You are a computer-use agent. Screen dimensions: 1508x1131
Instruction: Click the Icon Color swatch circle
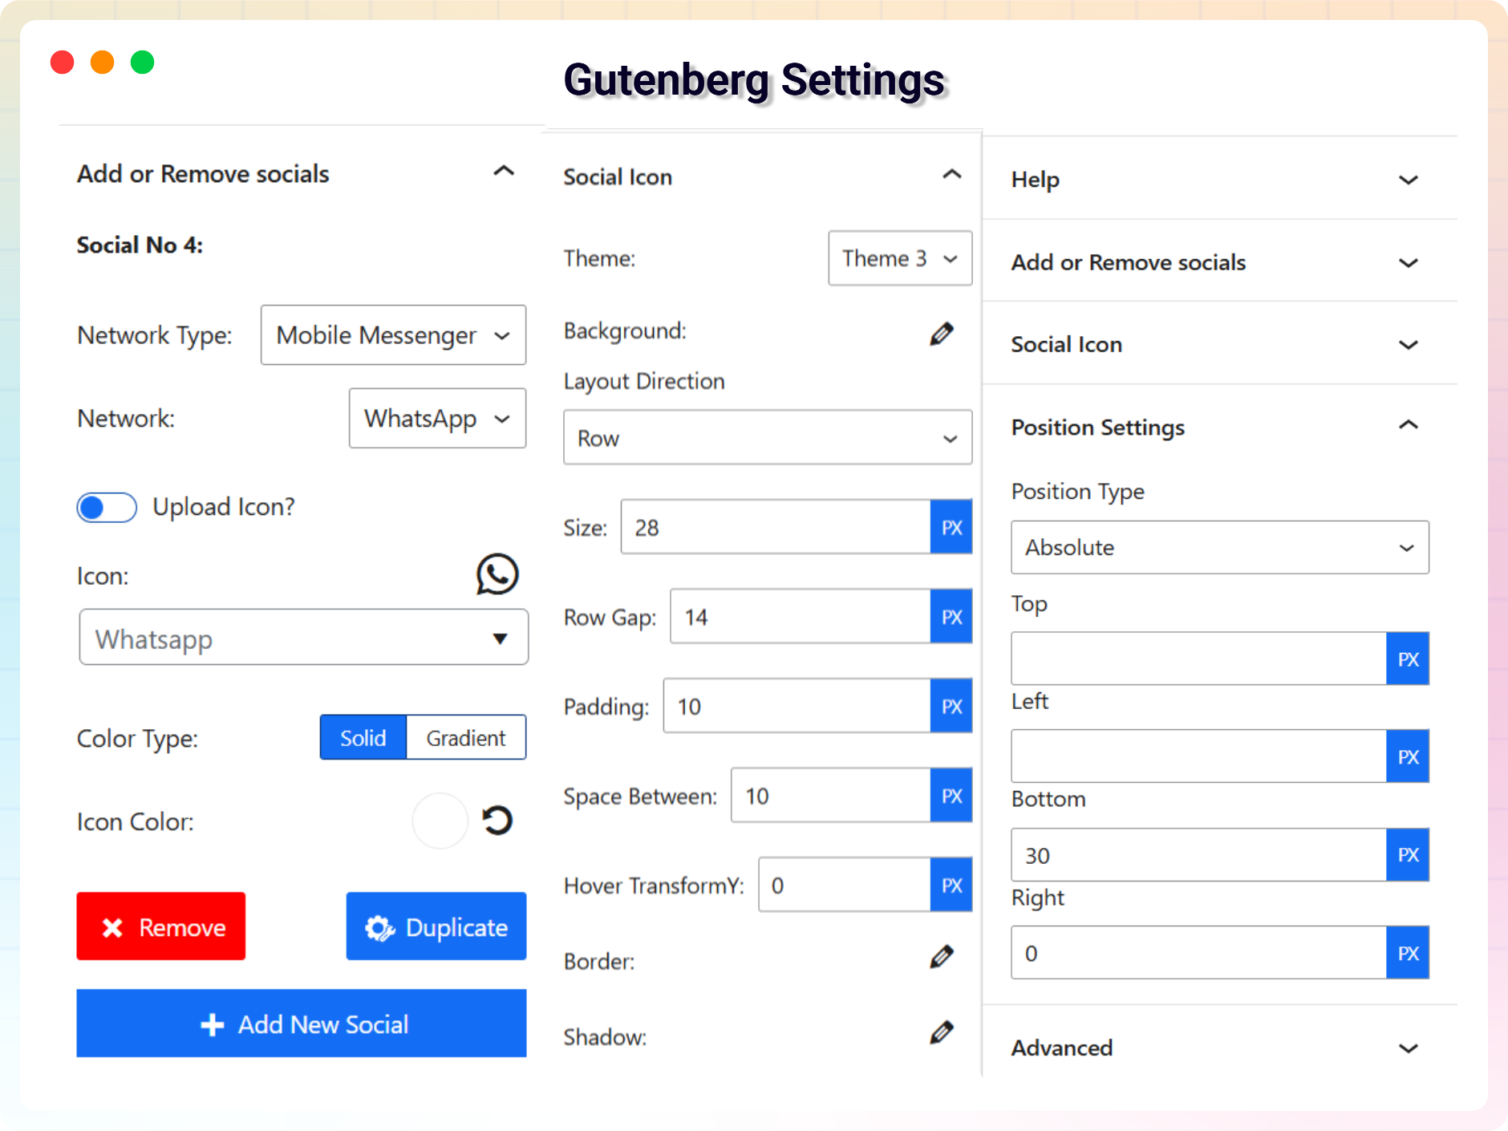[x=440, y=821]
